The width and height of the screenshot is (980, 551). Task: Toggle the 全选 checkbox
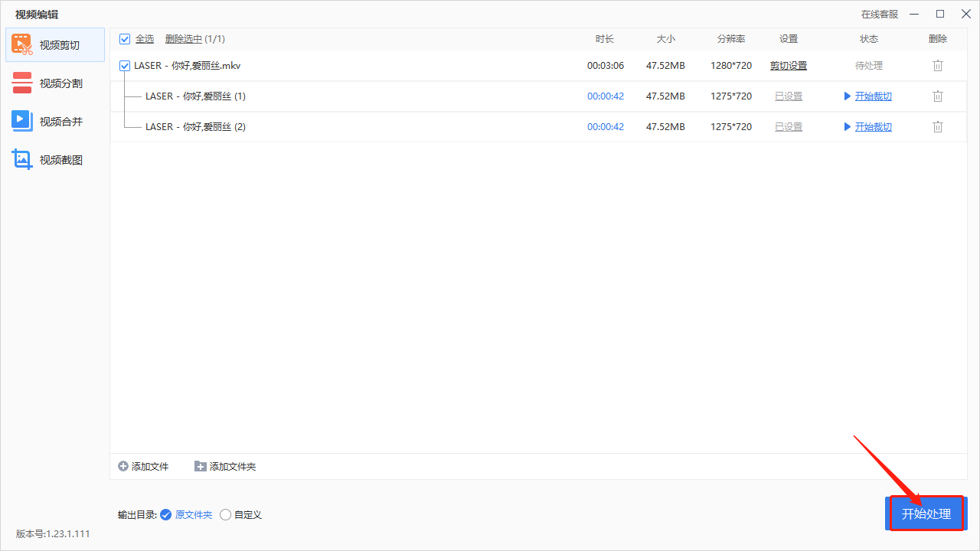125,39
